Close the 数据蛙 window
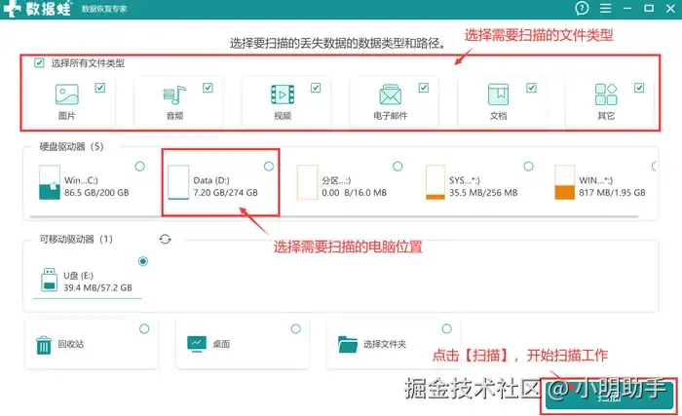This screenshot has width=682, height=416. [x=670, y=8]
